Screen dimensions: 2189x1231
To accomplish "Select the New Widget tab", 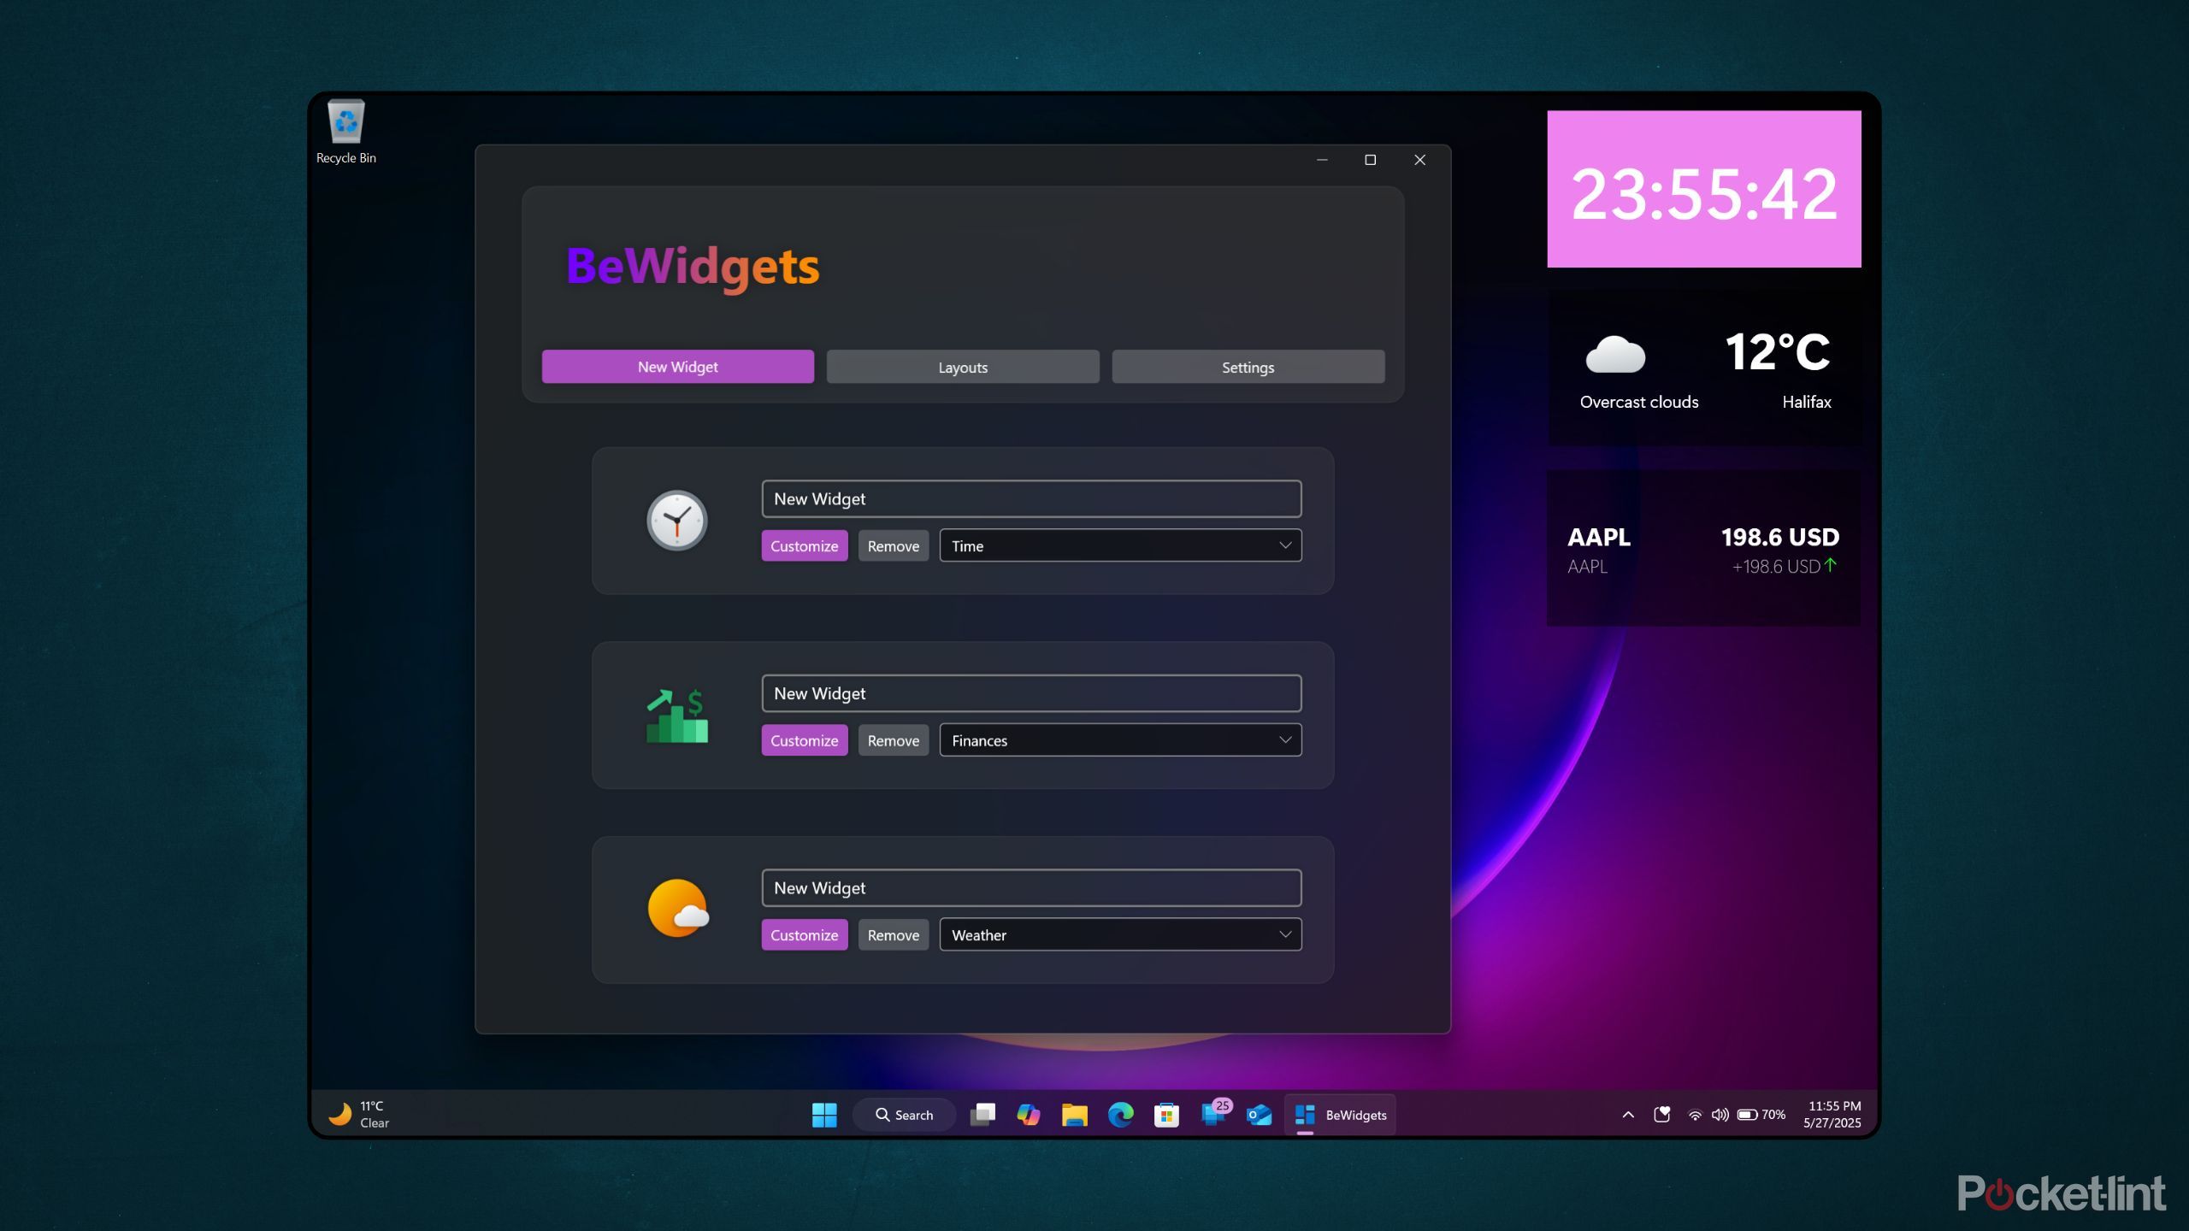I will [x=677, y=367].
